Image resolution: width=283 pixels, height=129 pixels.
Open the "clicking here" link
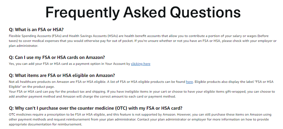pyautogui.click(x=141, y=64)
